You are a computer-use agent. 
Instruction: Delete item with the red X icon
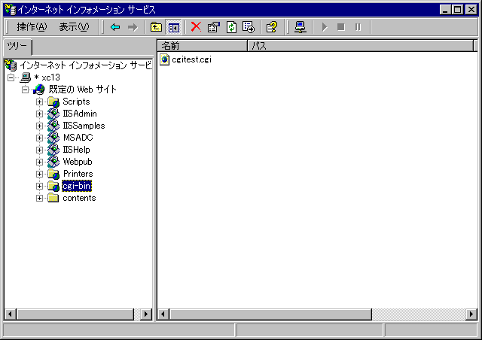(196, 27)
